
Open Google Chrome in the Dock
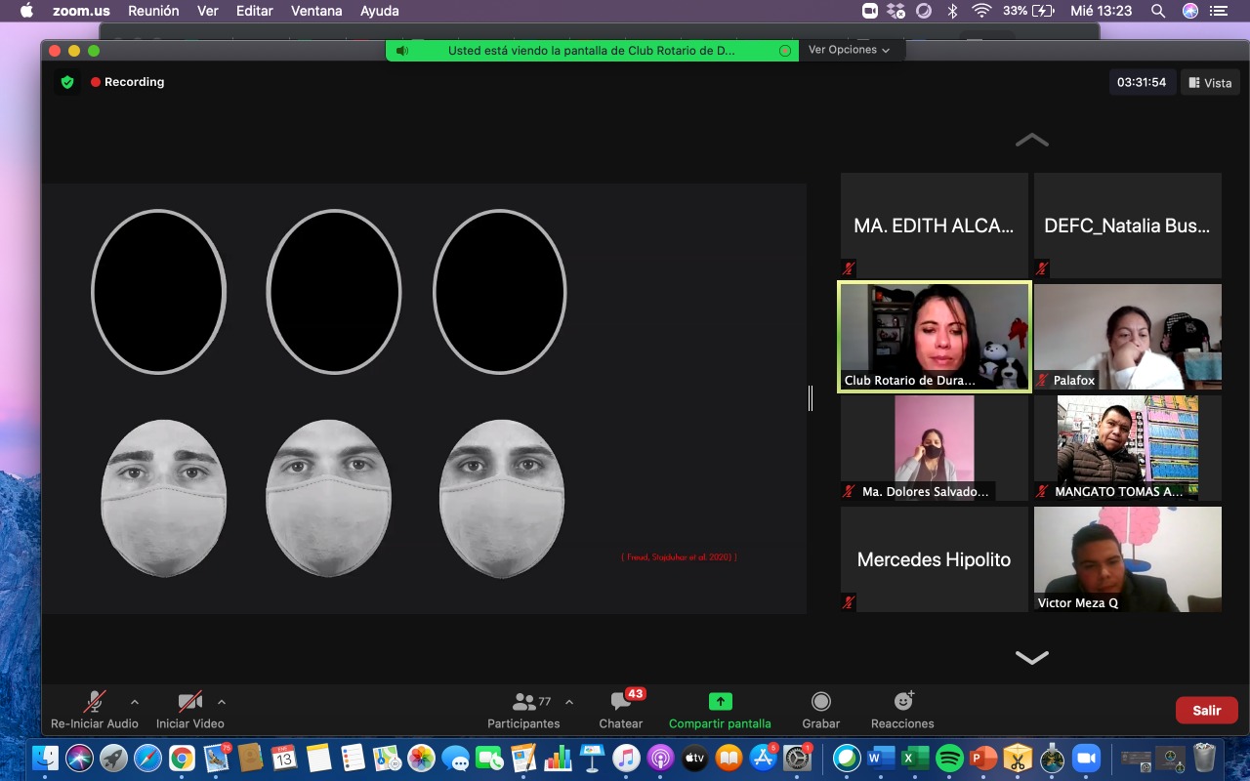pos(182,759)
